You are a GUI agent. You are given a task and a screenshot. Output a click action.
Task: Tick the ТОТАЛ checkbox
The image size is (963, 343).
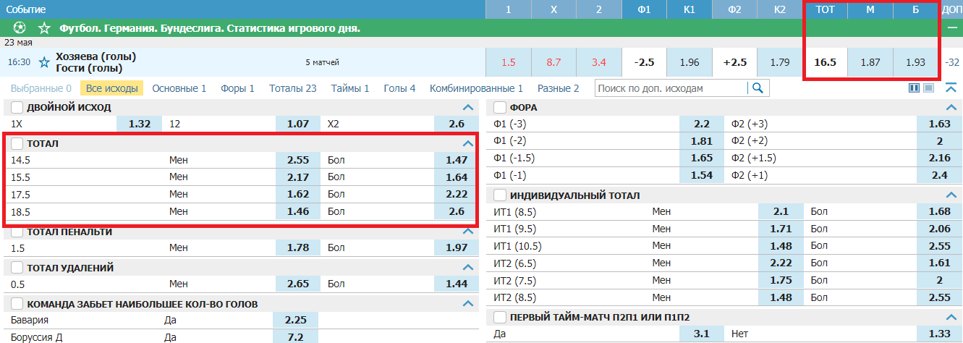(x=17, y=143)
